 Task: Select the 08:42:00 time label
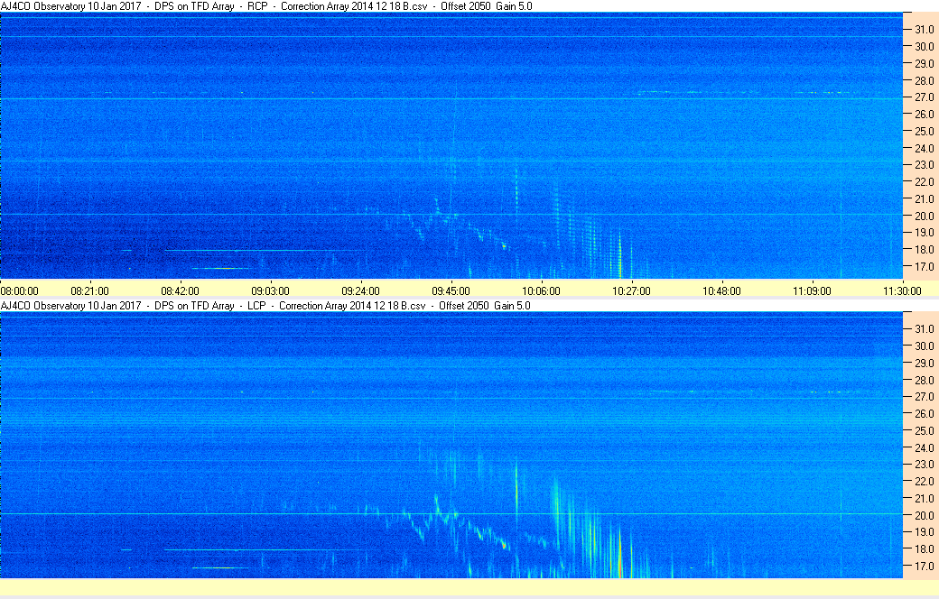pos(181,291)
